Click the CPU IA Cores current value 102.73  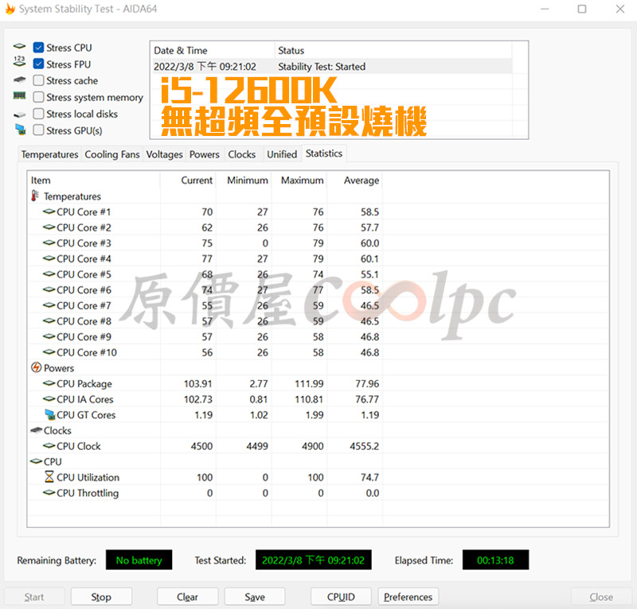[197, 399]
